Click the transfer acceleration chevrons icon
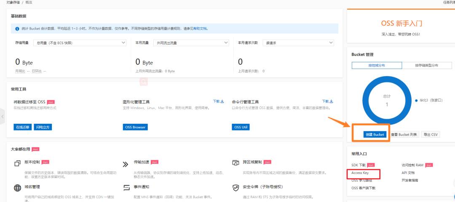 [126, 164]
